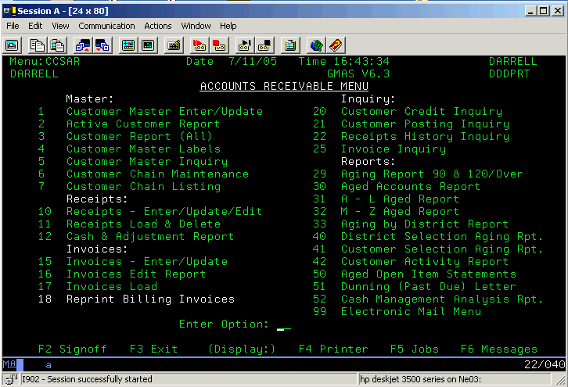Click the Enter Option input field

[283, 324]
